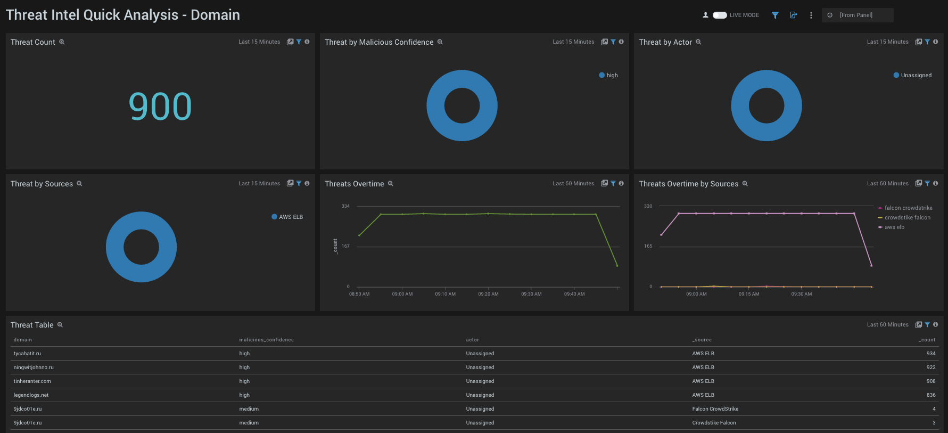Click Last 60 Minutes on Threat Table
Screen dimensions: 948x433
[887, 324]
